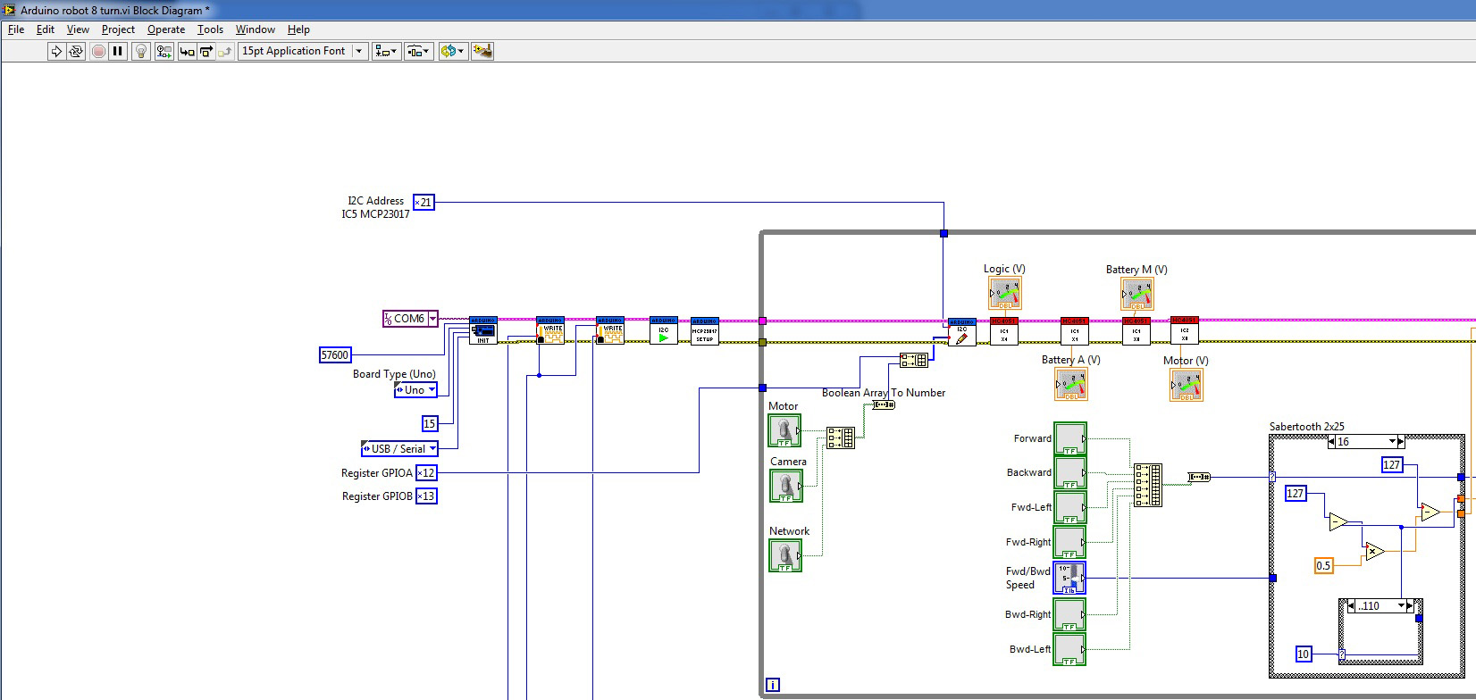The image size is (1476, 700).
Task: Click the Abort Execution stop button
Action: tap(98, 51)
